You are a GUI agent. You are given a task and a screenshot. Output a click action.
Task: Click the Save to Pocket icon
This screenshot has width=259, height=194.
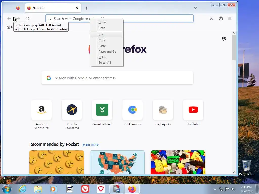point(212,18)
